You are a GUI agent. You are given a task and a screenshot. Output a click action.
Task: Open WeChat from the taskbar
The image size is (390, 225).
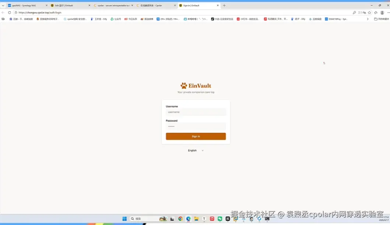[220, 219]
